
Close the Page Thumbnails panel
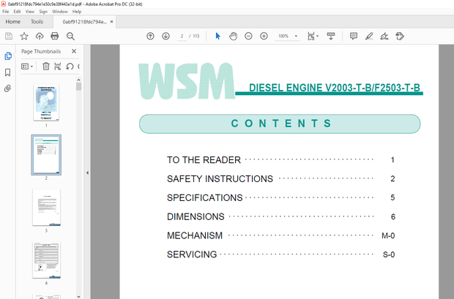coord(74,51)
